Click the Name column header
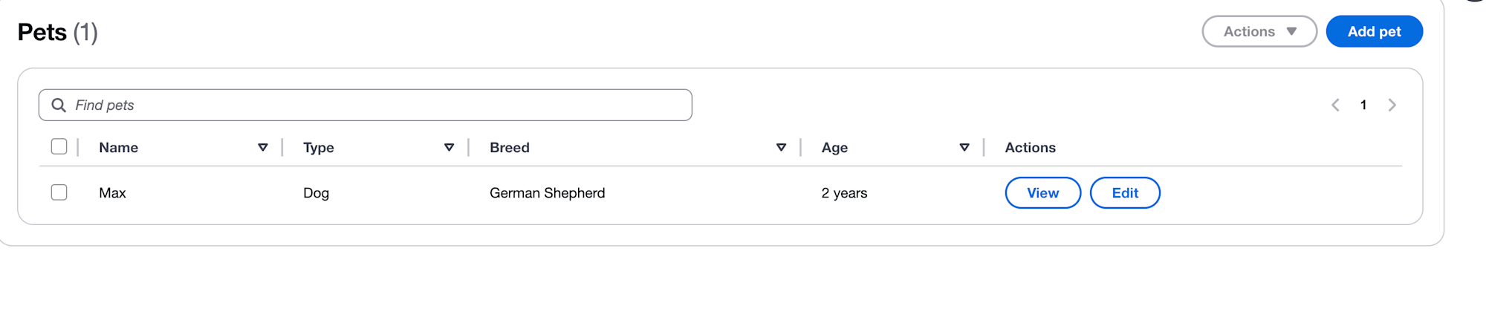This screenshot has width=1486, height=329. click(119, 148)
